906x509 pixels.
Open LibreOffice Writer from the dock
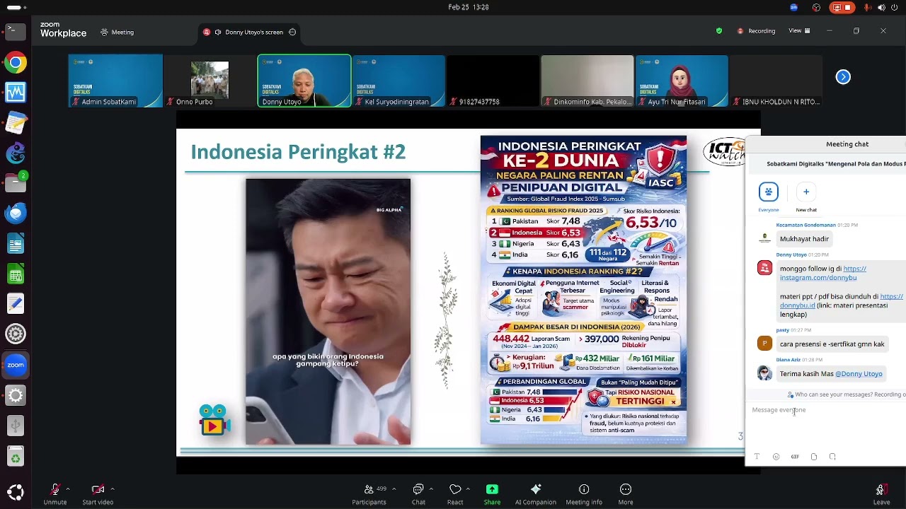coord(16,244)
